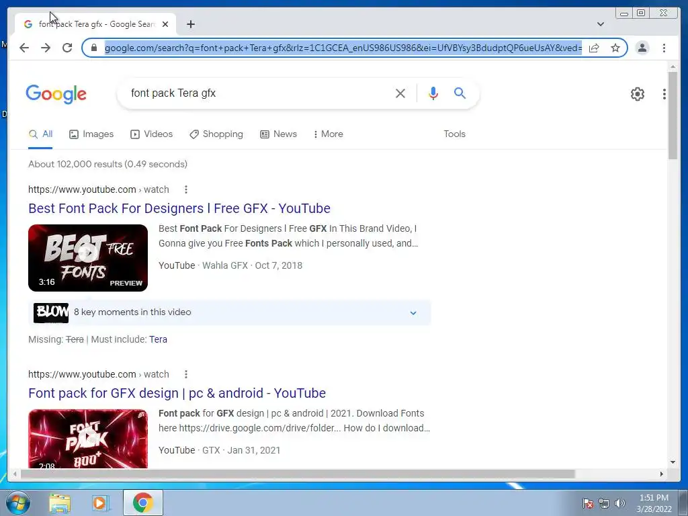688x516 pixels.
Task: Open the tab search dropdown arrow
Action: tap(601, 24)
